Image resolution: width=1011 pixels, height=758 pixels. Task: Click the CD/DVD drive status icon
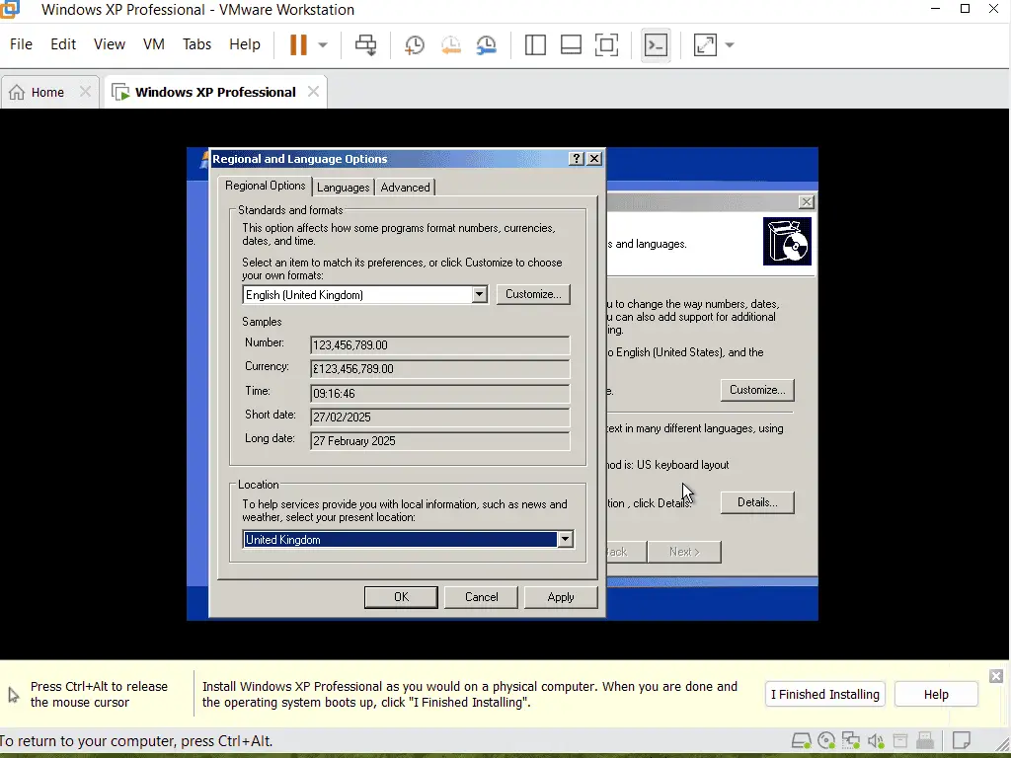[826, 740]
